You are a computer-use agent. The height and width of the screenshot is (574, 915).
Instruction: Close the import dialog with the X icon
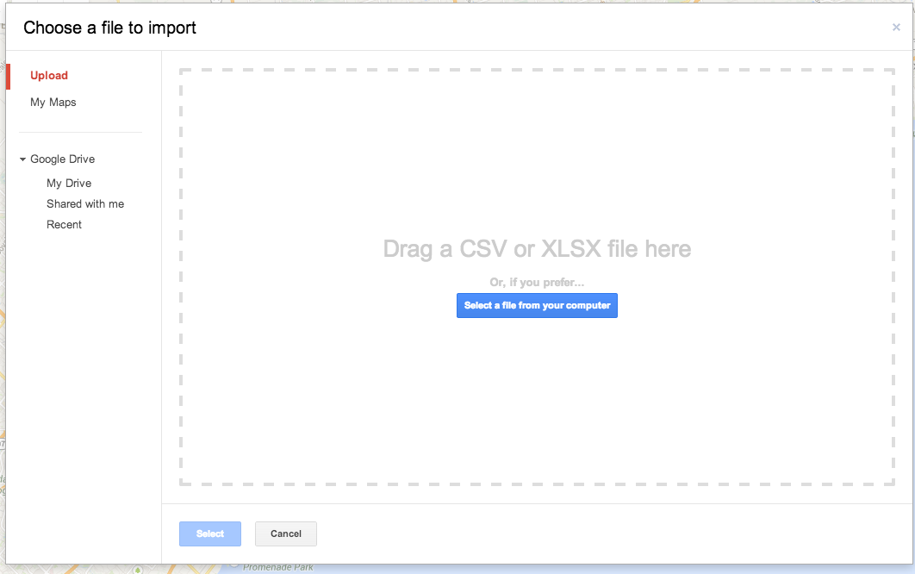pos(896,28)
